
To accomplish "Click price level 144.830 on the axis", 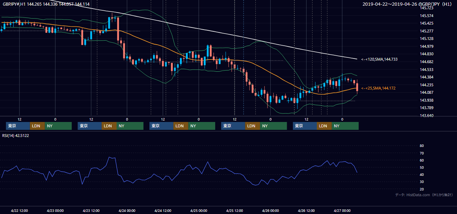I will tap(427, 54).
